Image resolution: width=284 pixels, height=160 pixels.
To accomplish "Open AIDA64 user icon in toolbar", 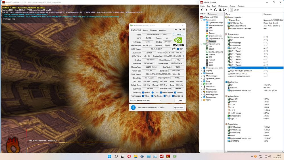I will point(220,10).
